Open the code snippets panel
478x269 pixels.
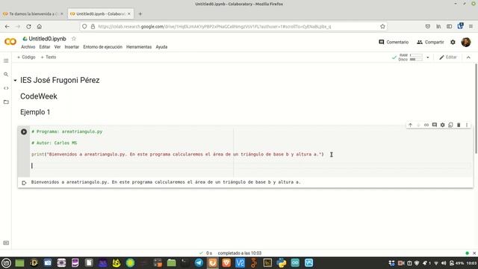pyautogui.click(x=6, y=88)
